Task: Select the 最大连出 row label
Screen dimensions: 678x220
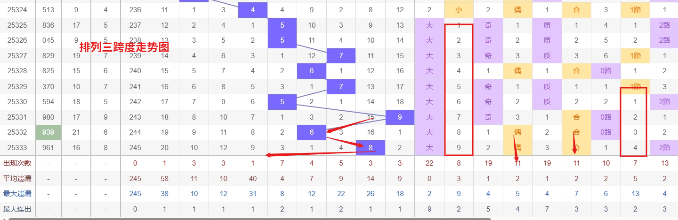Action: [x=17, y=209]
